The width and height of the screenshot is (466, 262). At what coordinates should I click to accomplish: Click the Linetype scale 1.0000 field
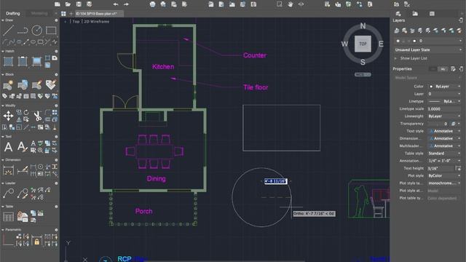(445, 108)
